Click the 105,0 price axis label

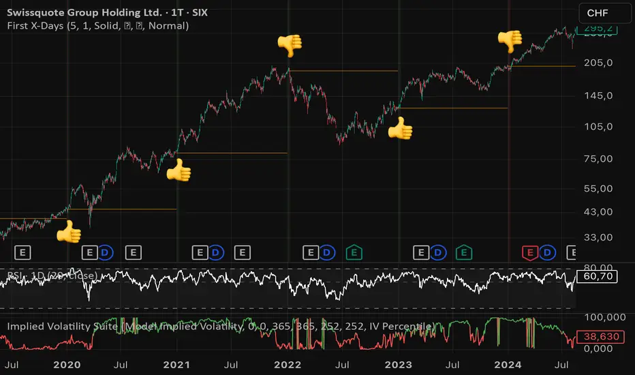[x=598, y=127]
